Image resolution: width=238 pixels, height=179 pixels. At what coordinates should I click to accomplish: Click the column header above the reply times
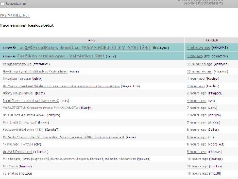point(212,40)
